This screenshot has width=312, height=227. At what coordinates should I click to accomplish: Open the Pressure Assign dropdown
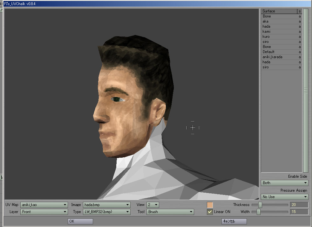tap(284, 197)
